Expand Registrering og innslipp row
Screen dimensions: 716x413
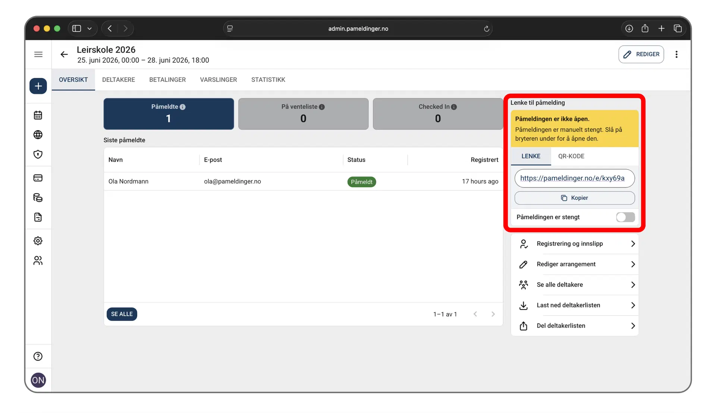tap(575, 244)
